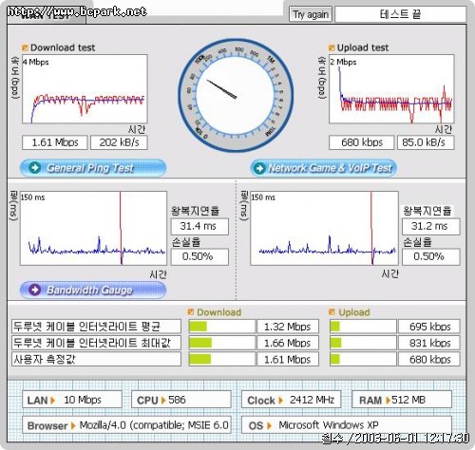
Task: Click the Browser Mozilla/4.0 info box
Action: [x=126, y=425]
